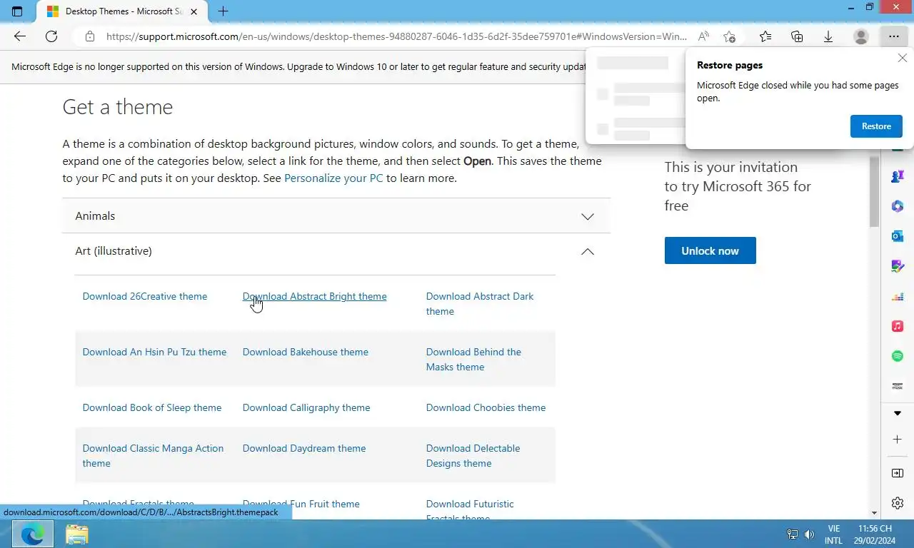Download Book of Sleep theme
Viewport: 914px width, 548px height.
click(x=152, y=407)
